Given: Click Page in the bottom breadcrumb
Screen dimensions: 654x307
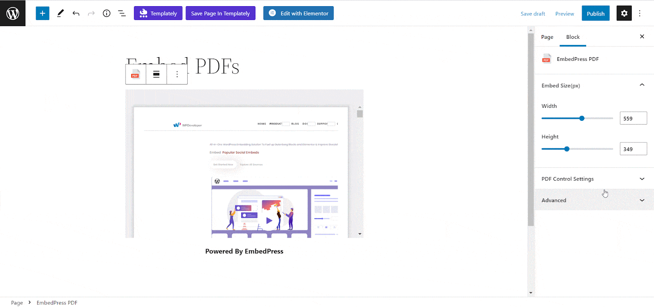Looking at the screenshot, I should click(x=17, y=303).
